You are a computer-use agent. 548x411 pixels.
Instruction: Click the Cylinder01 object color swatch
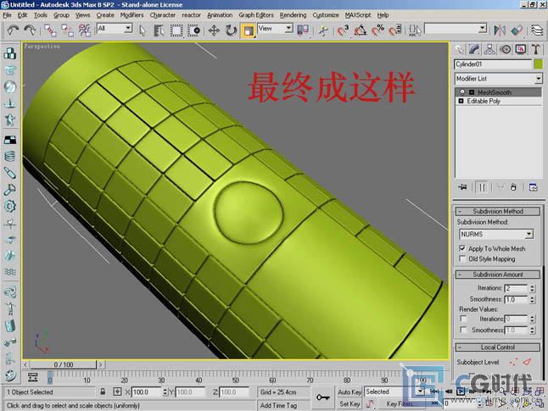[538, 64]
